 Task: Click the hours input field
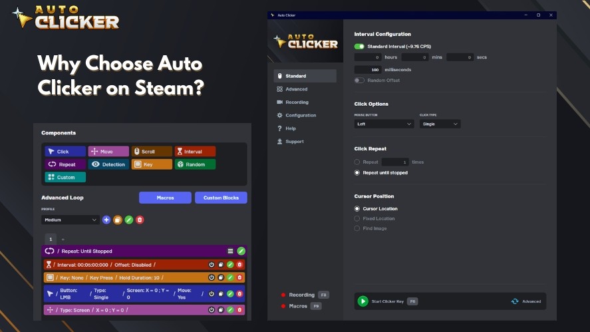pos(368,57)
